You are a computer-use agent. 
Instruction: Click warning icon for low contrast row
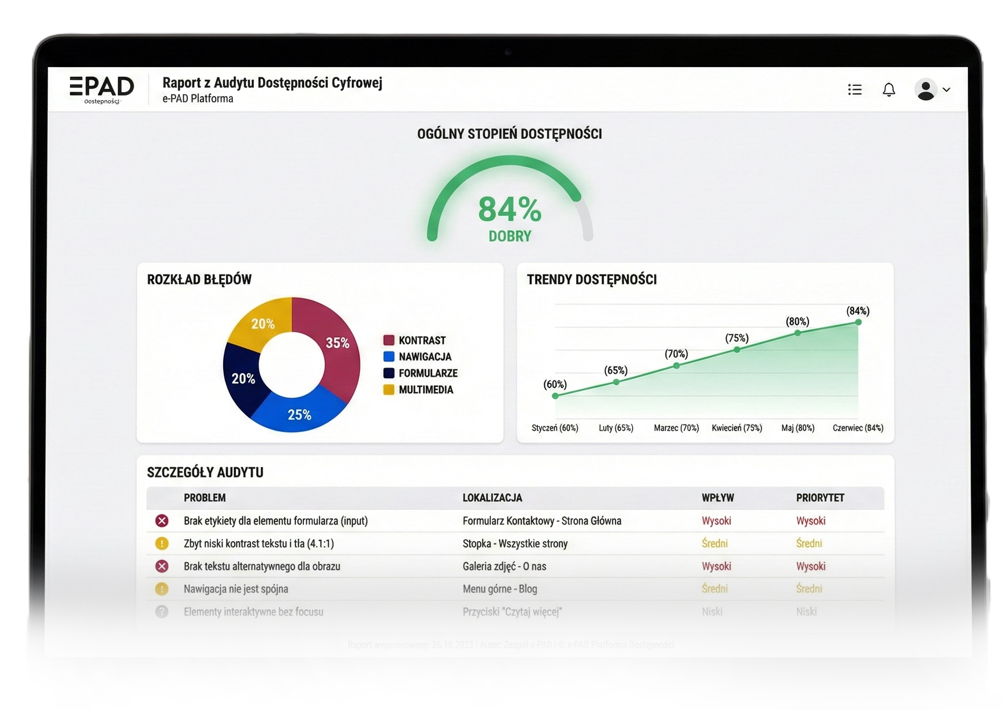(x=162, y=543)
